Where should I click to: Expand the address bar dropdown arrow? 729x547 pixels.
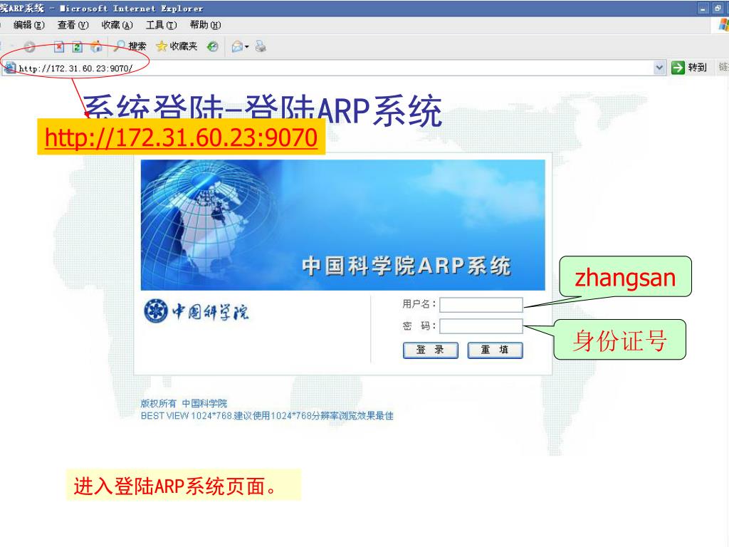pyautogui.click(x=659, y=68)
